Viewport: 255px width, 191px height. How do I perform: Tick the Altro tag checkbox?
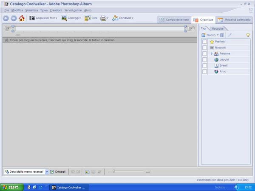204,72
